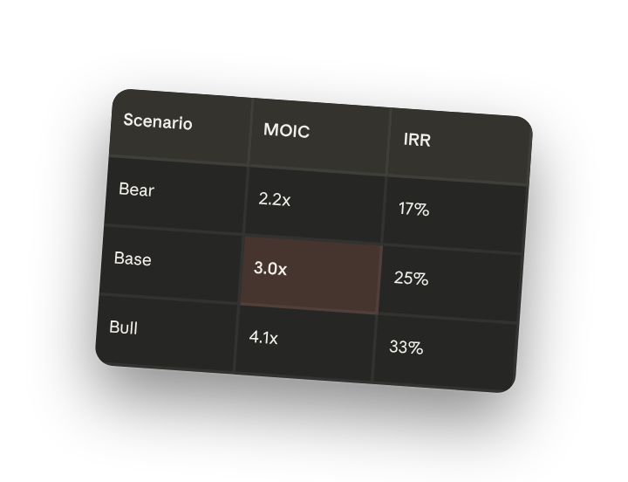The width and height of the screenshot is (628, 482).
Task: Click the highlighted 3.0x Base MOIC cell
Action: 311,275
